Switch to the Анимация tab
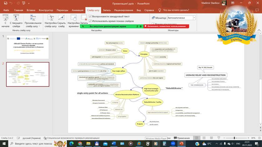This screenshot has width=262, height=147. (78, 10)
